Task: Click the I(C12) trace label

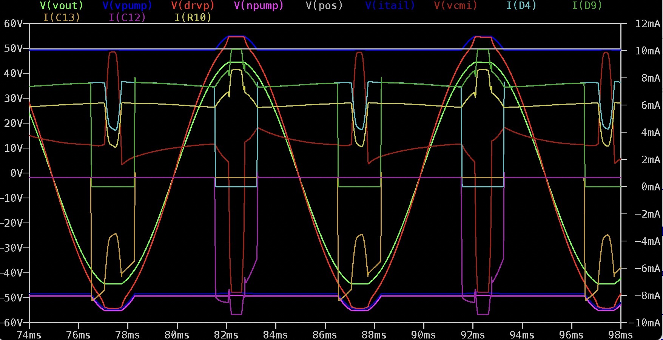Action: [127, 17]
